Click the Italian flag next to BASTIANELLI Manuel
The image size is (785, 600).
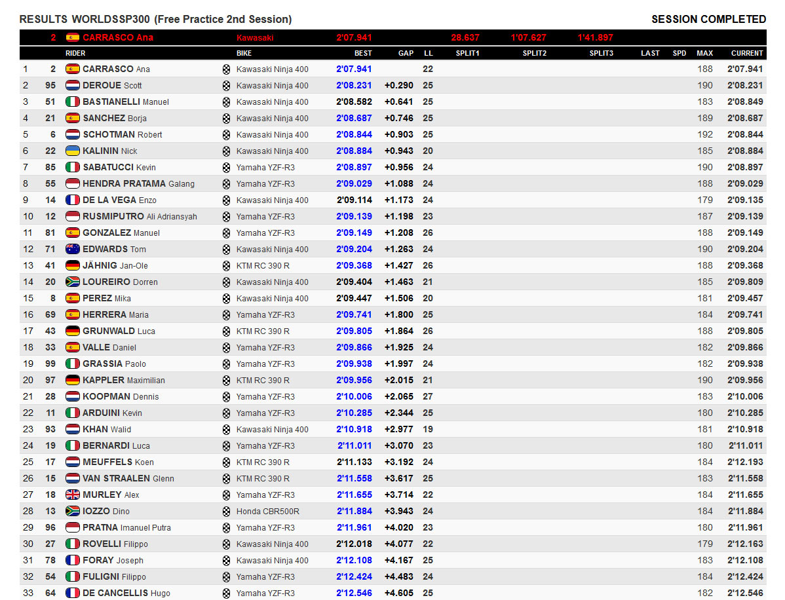pos(73,102)
